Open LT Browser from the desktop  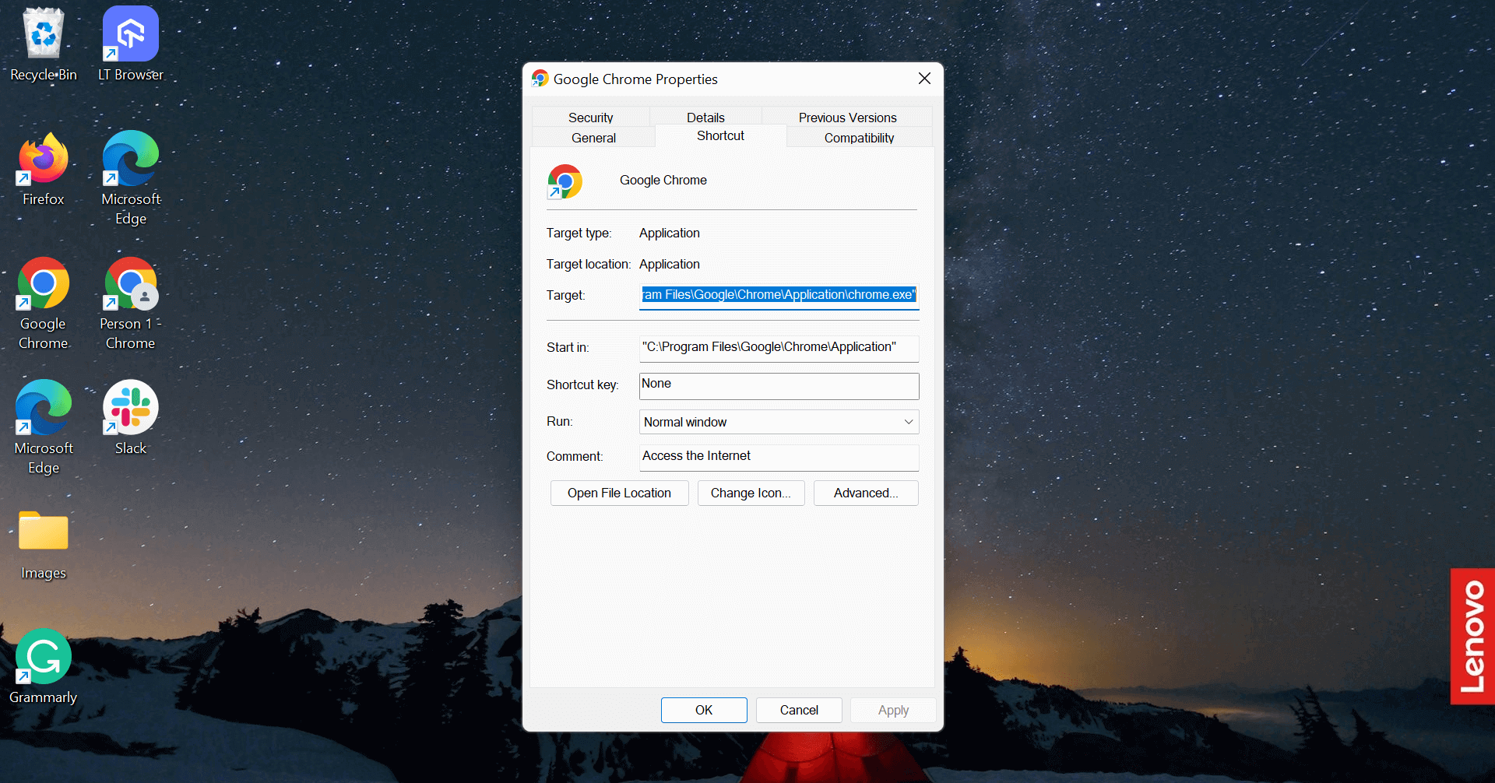(129, 34)
